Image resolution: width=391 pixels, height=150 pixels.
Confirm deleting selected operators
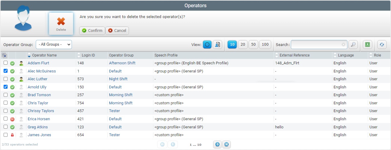[92, 31]
